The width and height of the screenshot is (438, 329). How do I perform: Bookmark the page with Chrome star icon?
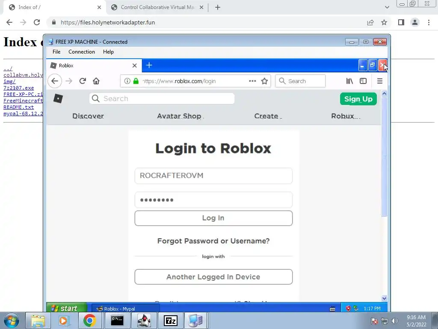pyautogui.click(x=384, y=22)
